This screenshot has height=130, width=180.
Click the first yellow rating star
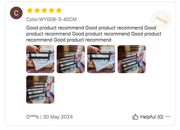coord(30,10)
